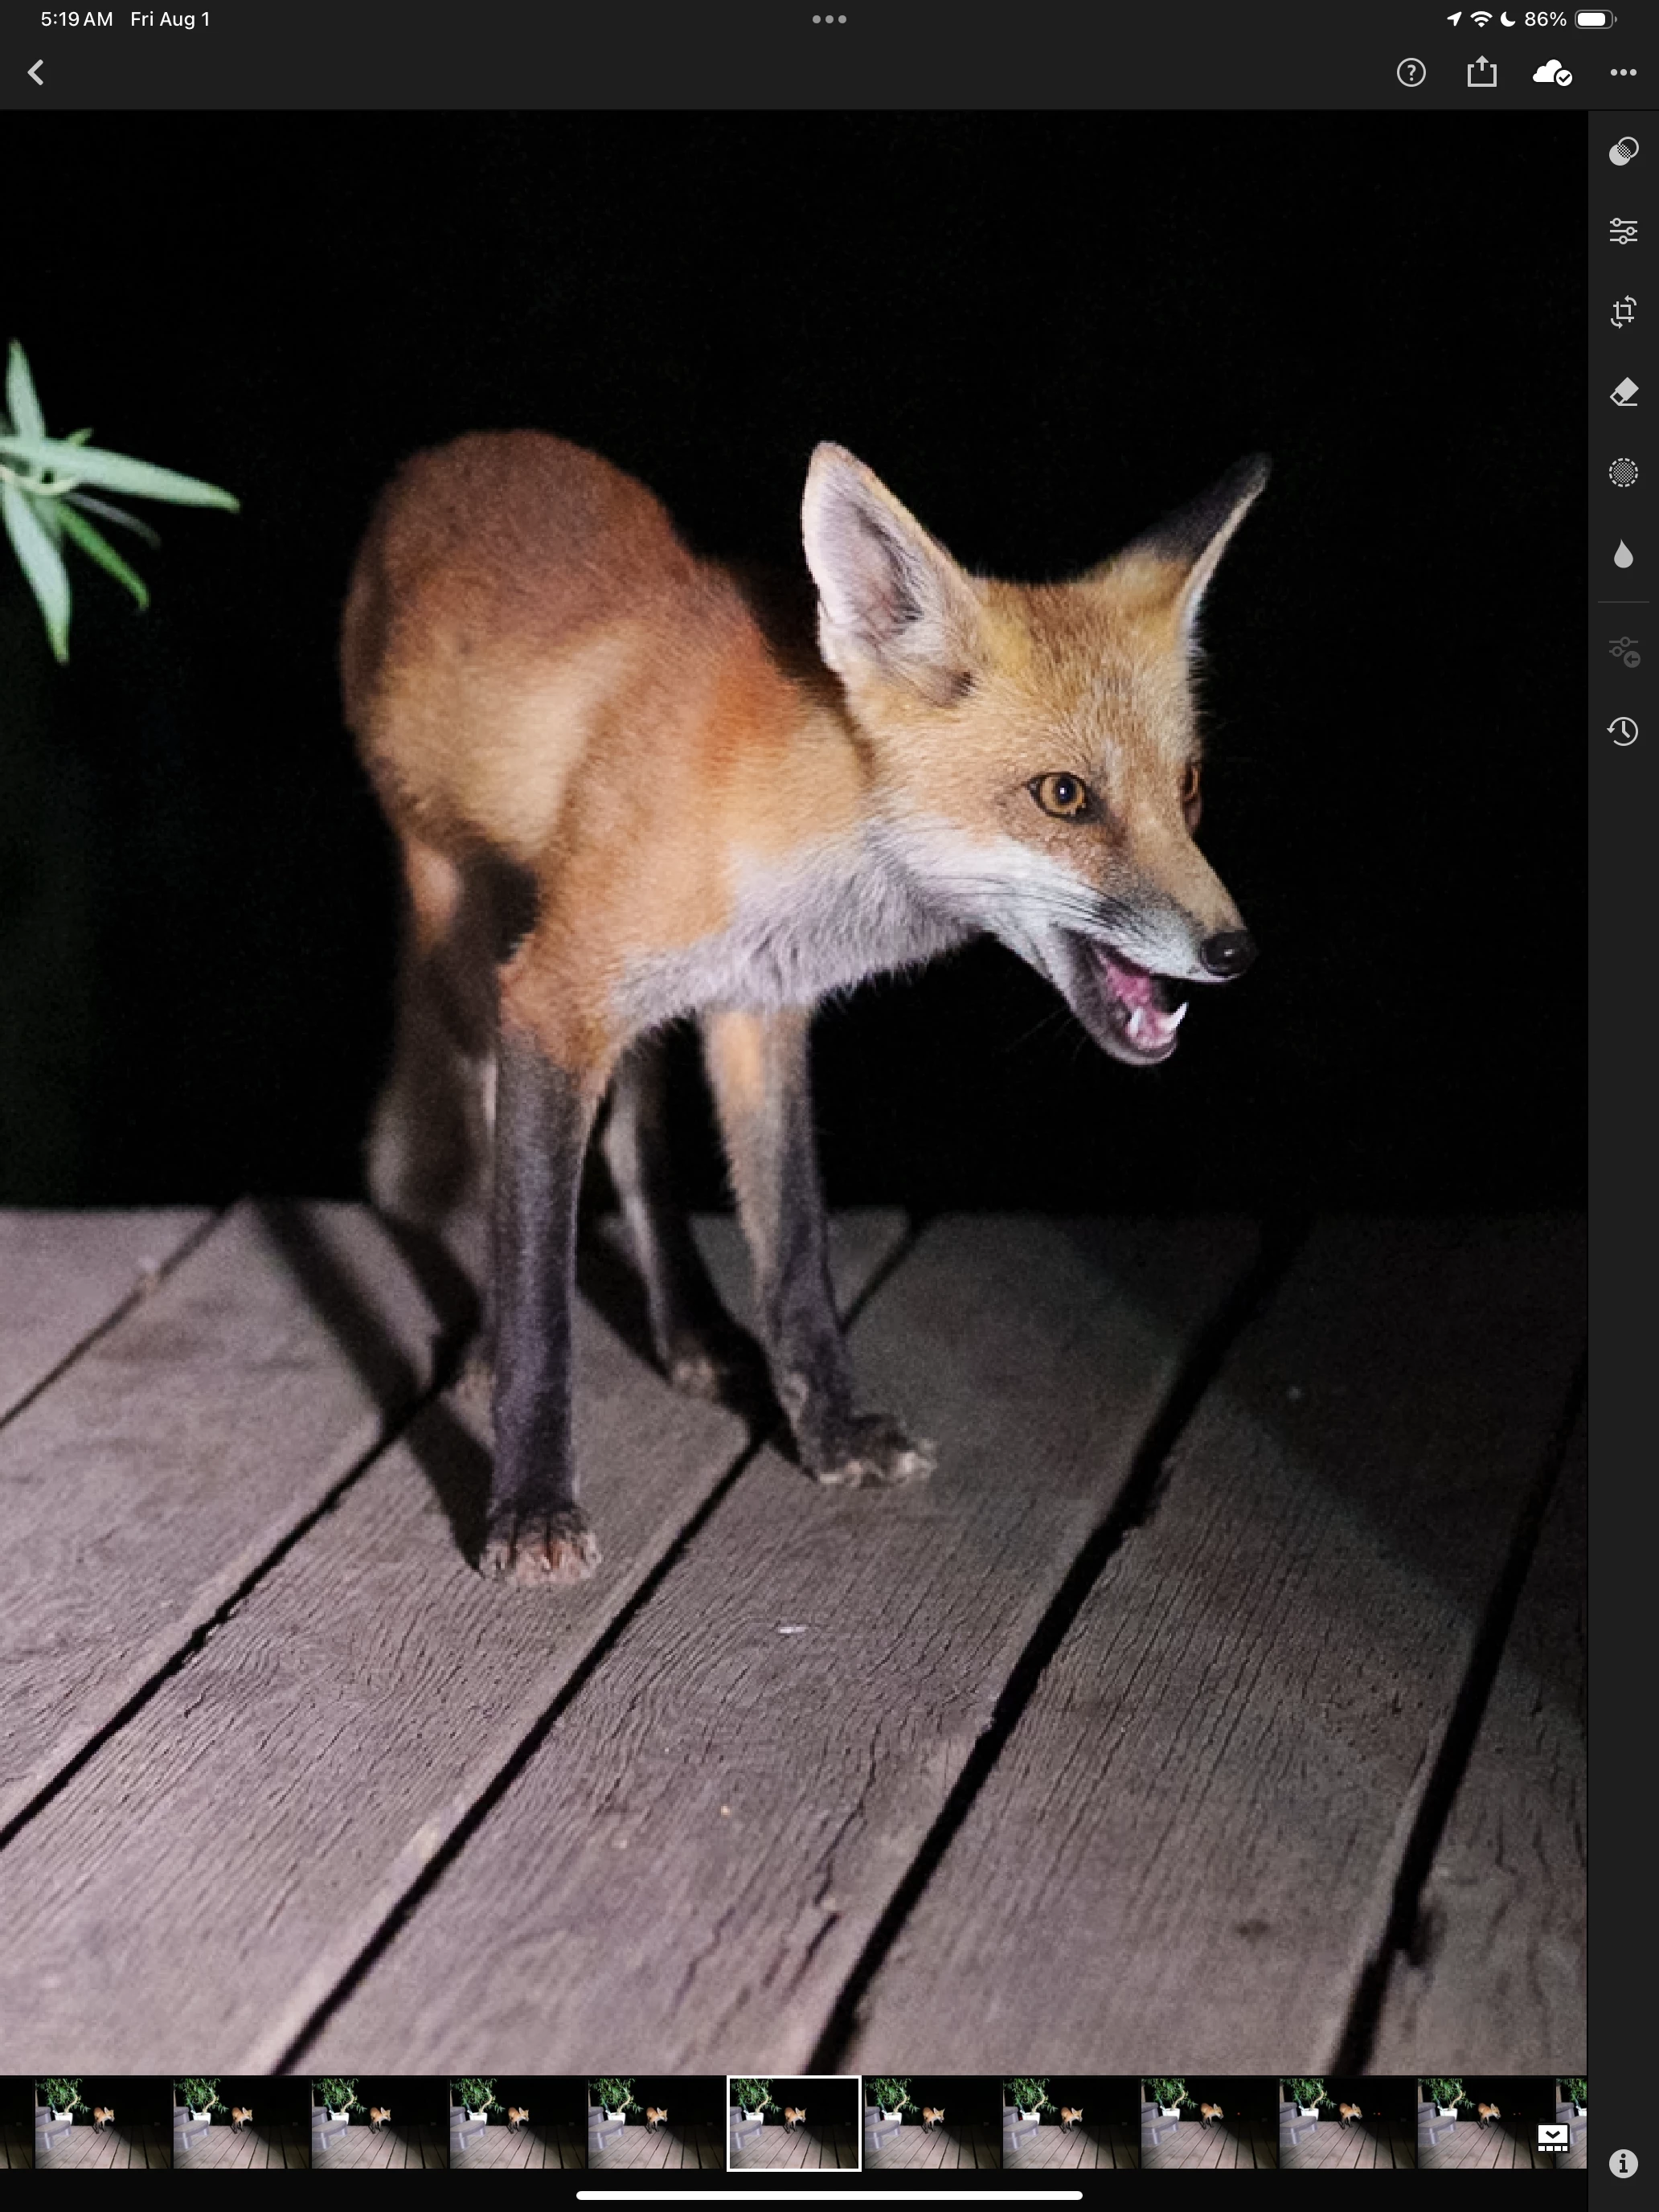The image size is (1659, 2212).
Task: Check cloud sync status
Action: (1551, 72)
